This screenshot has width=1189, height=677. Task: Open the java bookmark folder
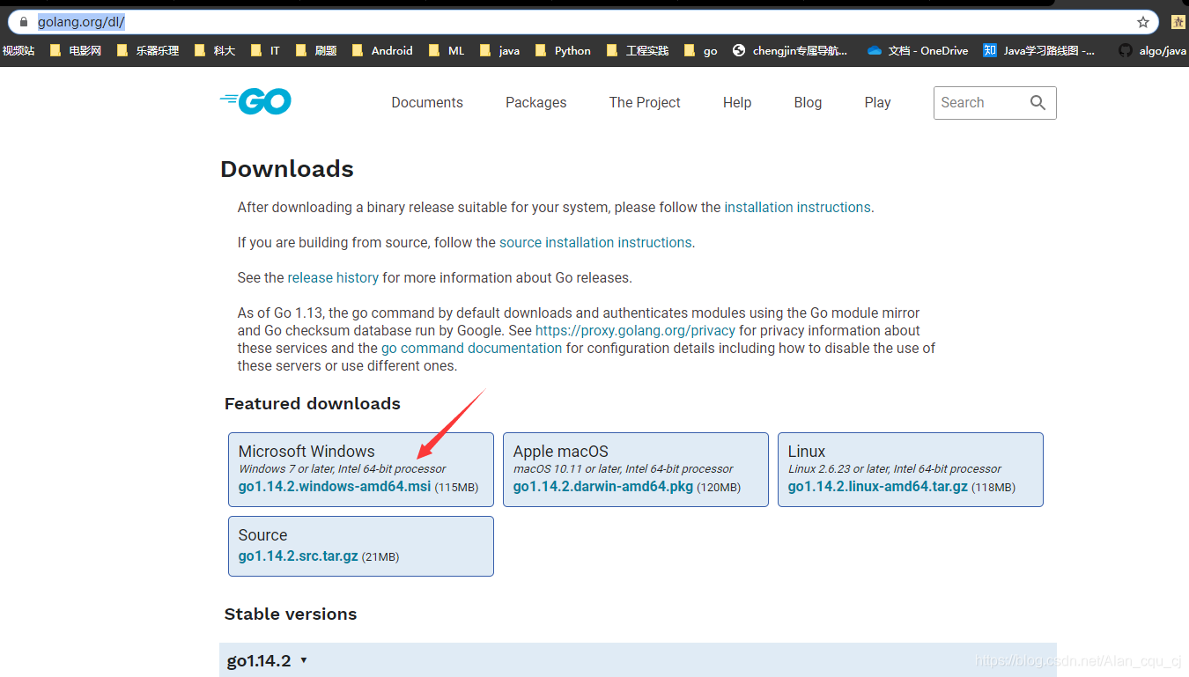pyautogui.click(x=499, y=51)
